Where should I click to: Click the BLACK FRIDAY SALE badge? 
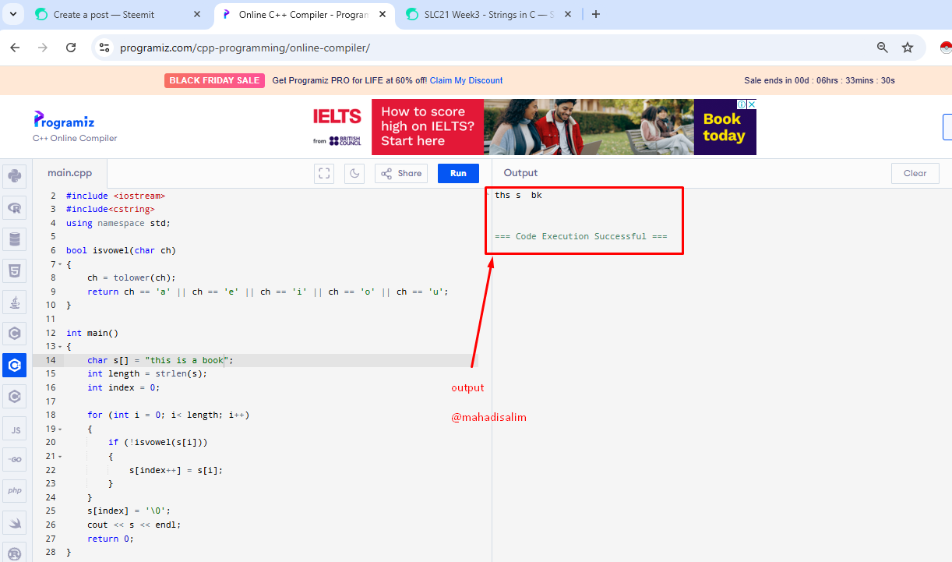tap(214, 80)
